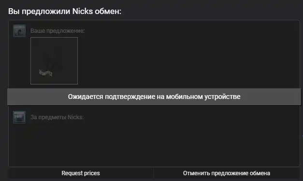Click the empty items area below За предметы Nicks
303x181 pixels.
click(154, 145)
